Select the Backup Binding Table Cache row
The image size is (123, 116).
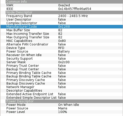pos(62,76)
